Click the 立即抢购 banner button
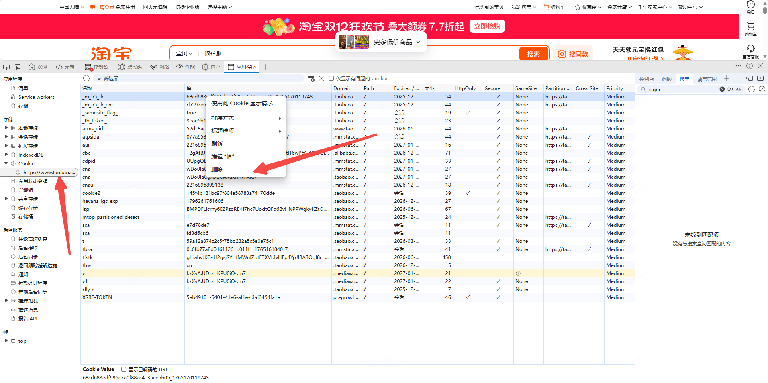Image resolution: width=768 pixels, height=383 pixels. point(487,26)
